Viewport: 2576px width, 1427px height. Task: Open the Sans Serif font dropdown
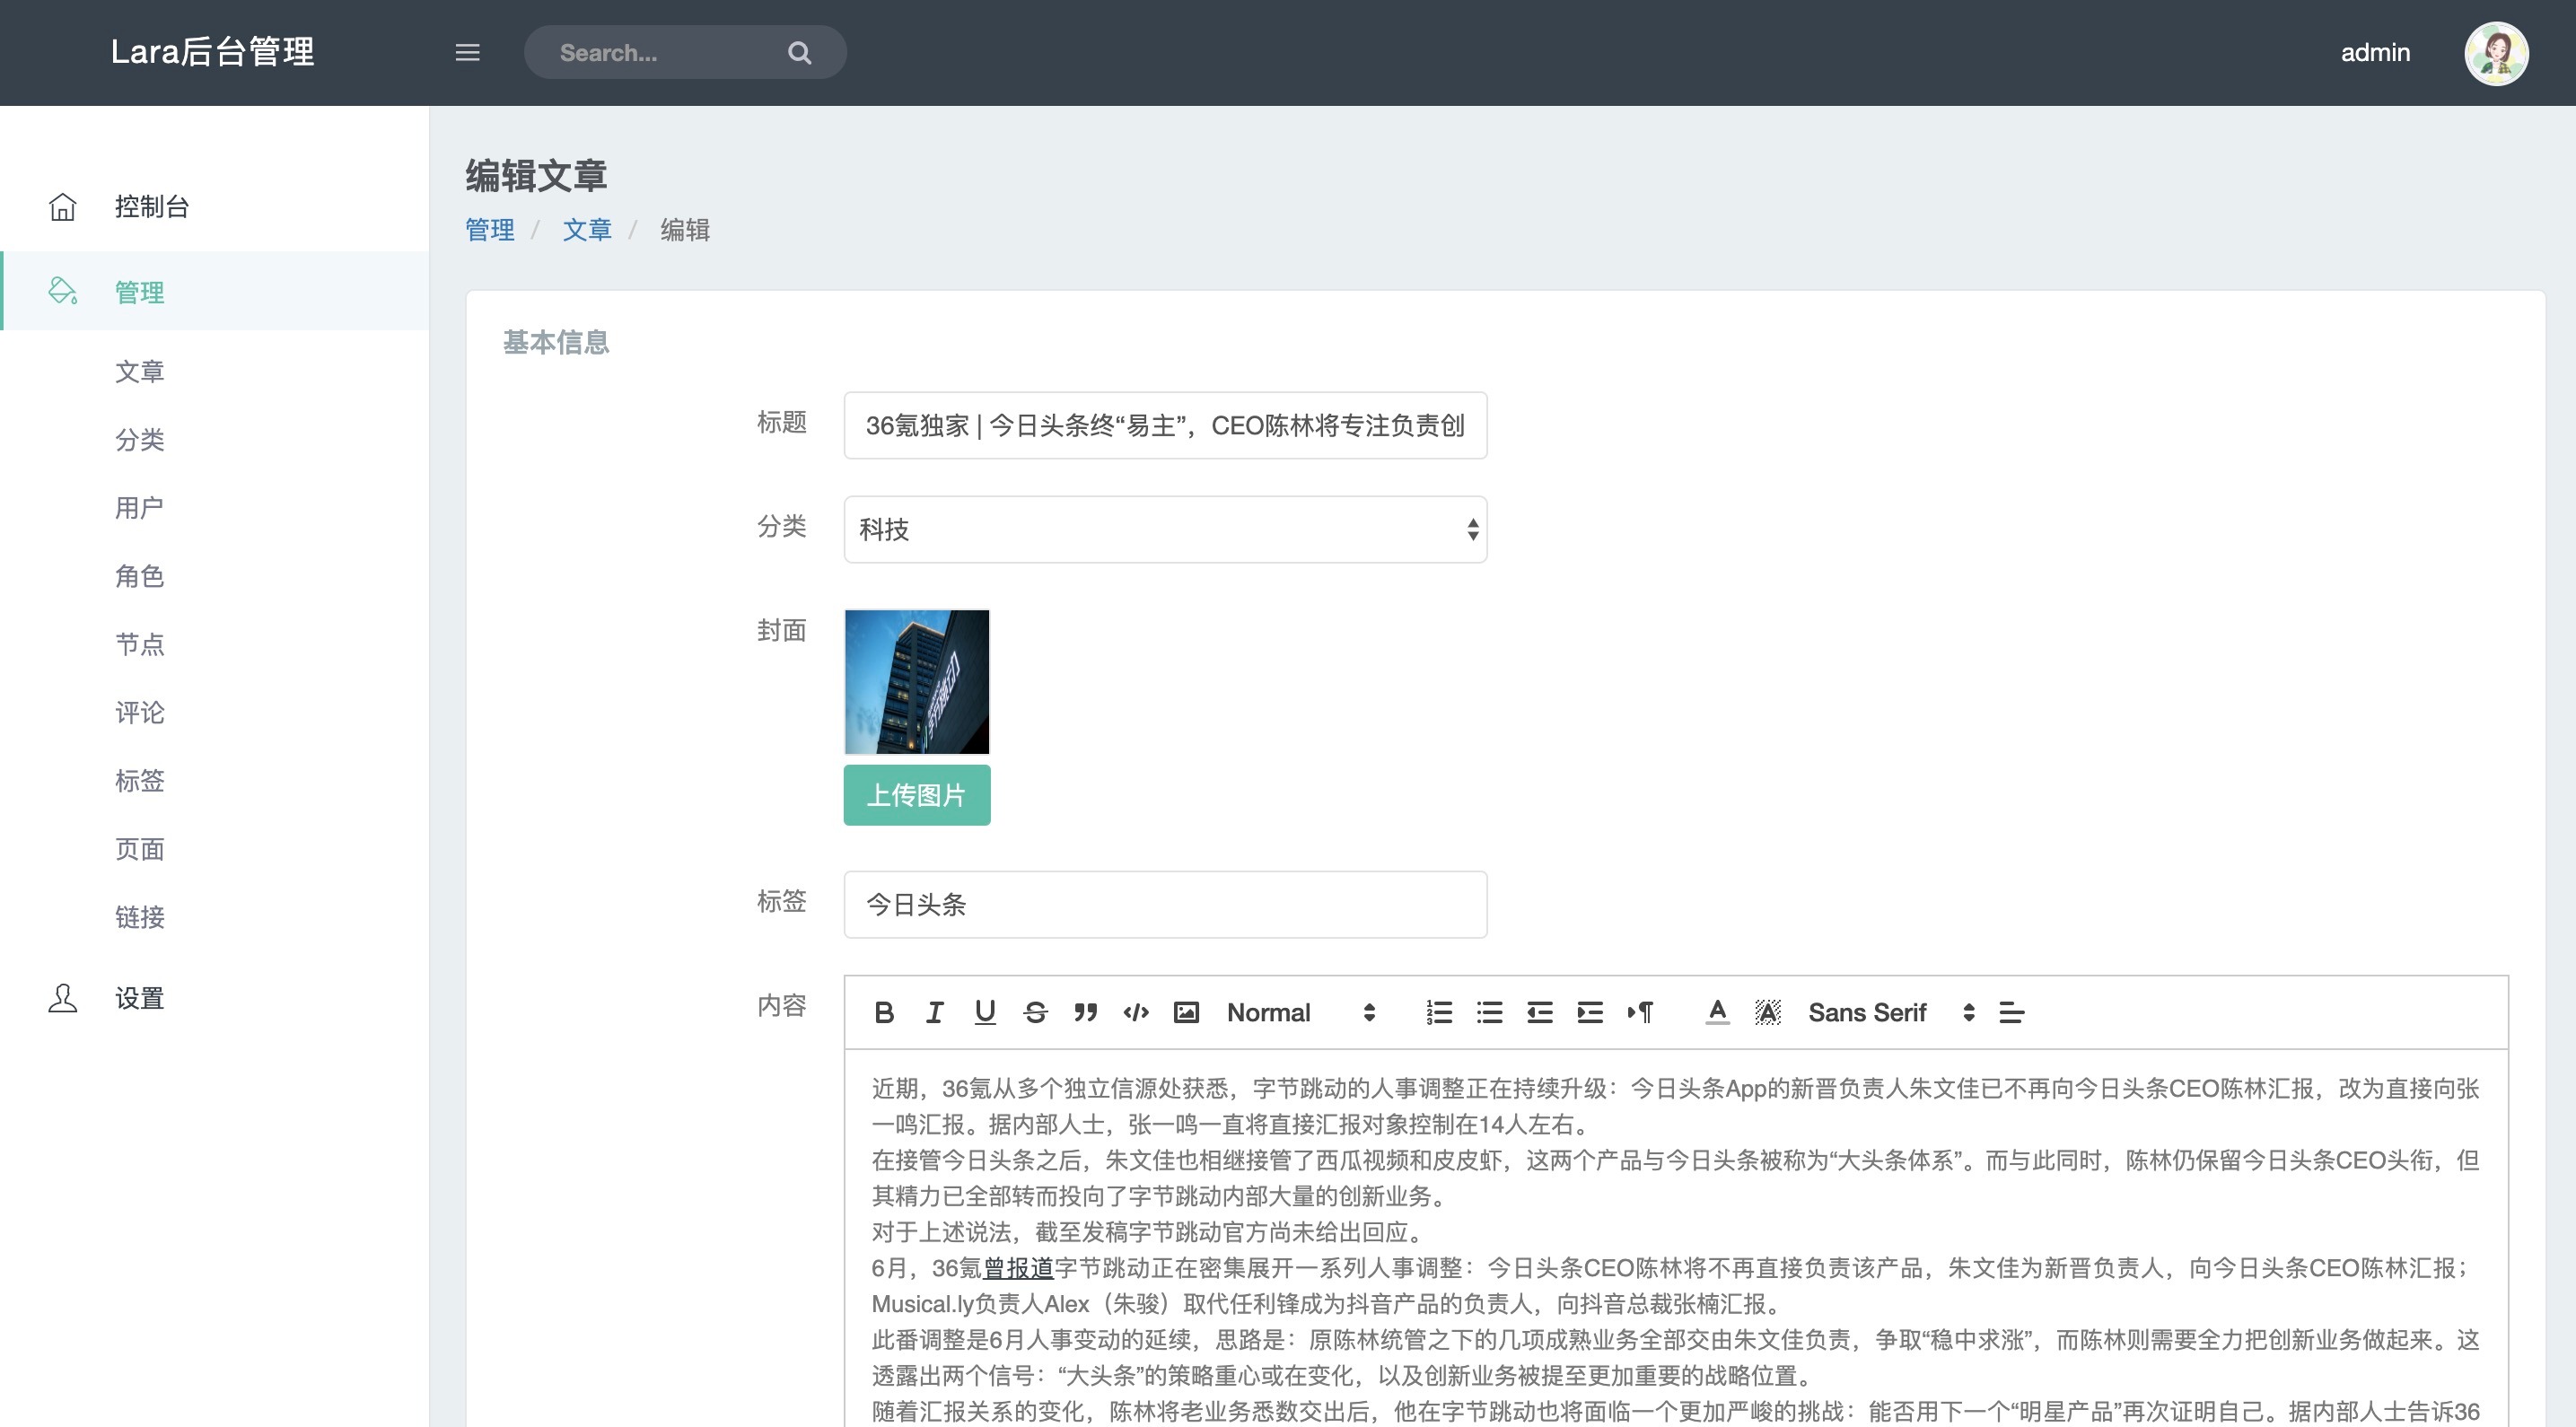tap(1890, 1012)
